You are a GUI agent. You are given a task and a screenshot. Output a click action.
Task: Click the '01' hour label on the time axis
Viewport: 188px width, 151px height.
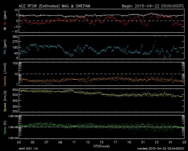170,142
